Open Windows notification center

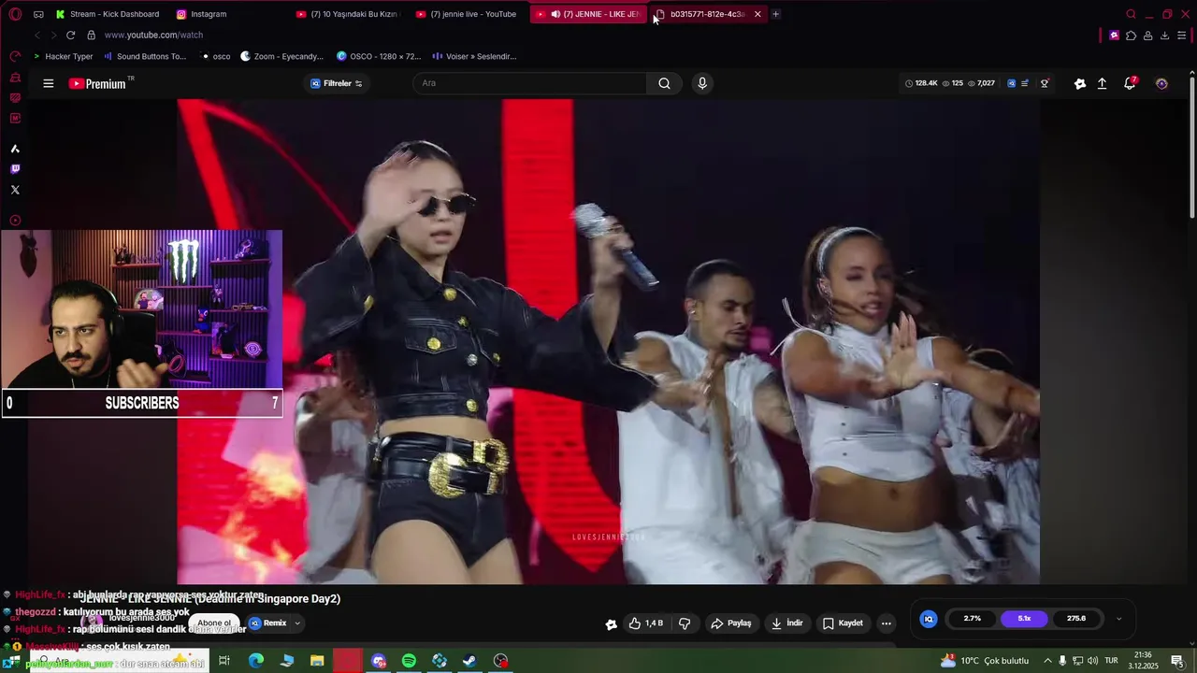1177,661
